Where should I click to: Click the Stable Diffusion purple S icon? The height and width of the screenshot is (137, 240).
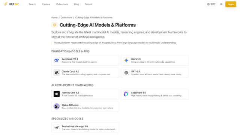57,106
